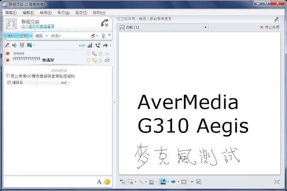
Task: Select the blue arrow stamp tool
Action: click(x=174, y=182)
